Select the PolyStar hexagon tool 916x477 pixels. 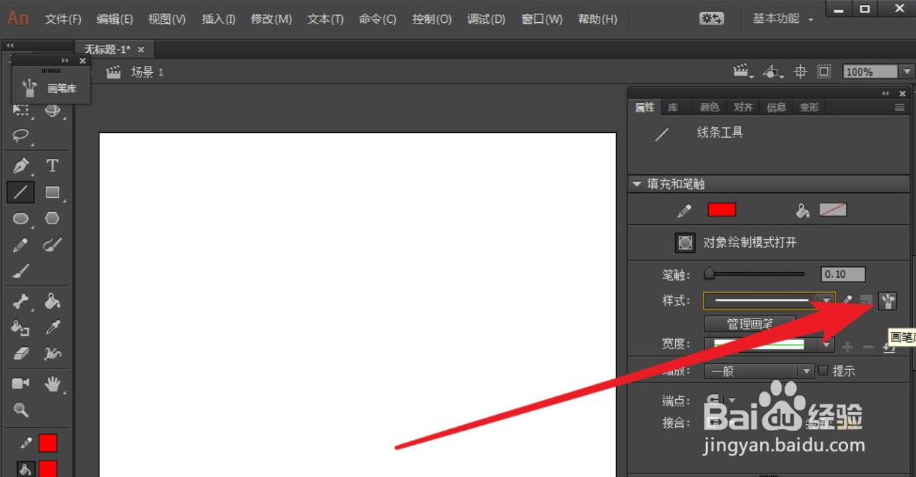[x=52, y=219]
